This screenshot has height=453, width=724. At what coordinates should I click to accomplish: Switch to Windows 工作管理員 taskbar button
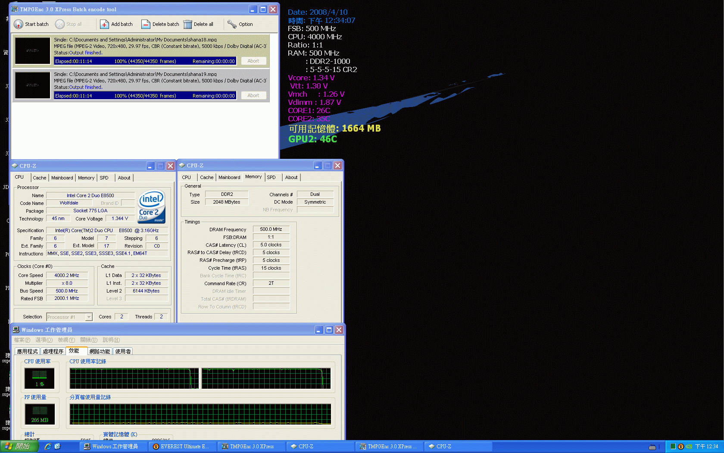(x=115, y=447)
